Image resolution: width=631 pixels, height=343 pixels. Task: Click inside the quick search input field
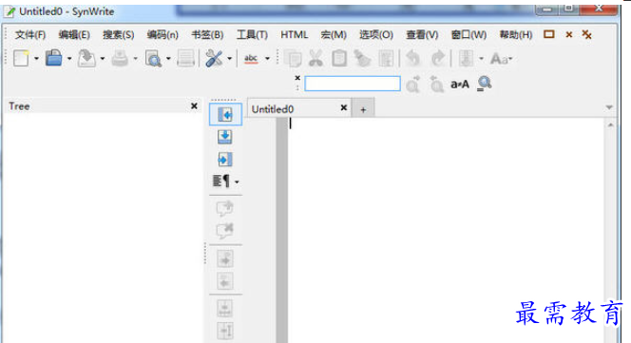pos(353,84)
